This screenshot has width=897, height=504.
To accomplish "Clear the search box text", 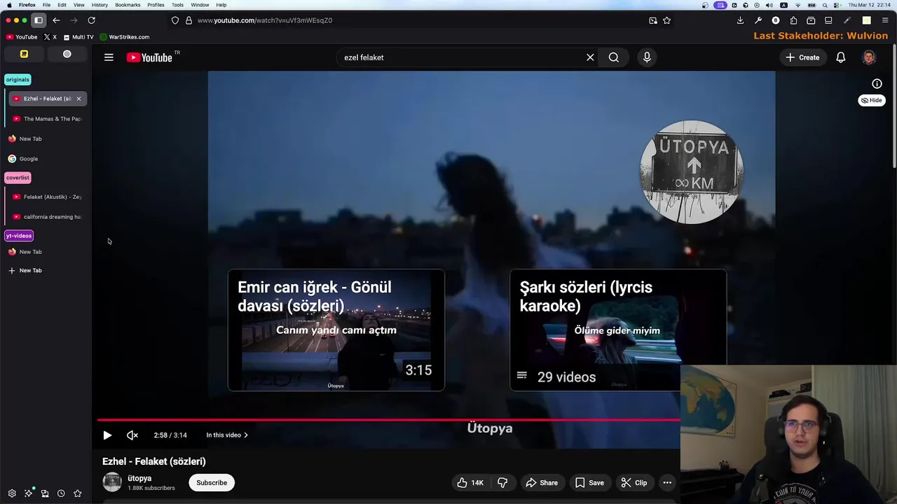I will (x=590, y=57).
